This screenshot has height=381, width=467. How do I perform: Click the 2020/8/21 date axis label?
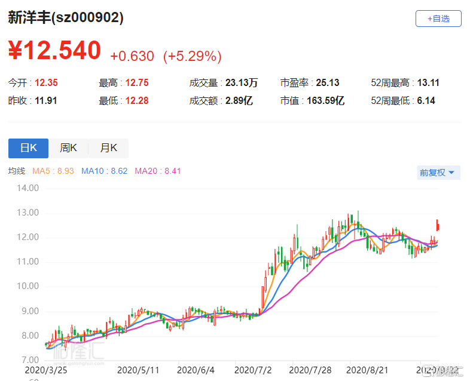click(367, 370)
